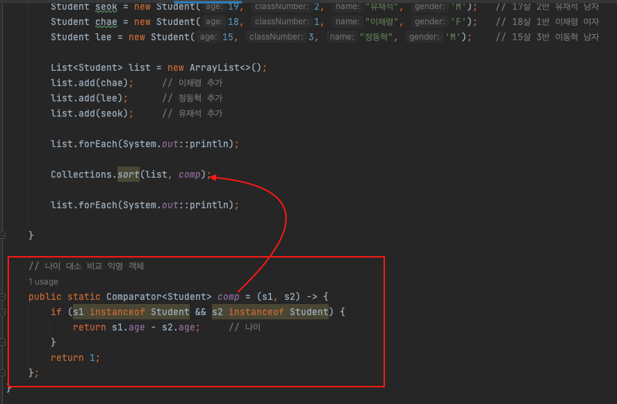Click 'public' keyword in comp declaration
The image size is (617, 404).
[45, 296]
